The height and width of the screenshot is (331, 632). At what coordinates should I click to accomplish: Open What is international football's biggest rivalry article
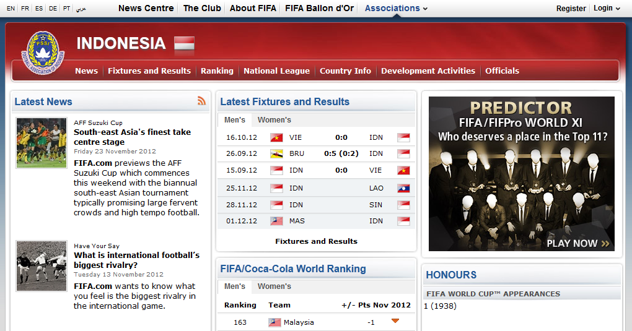137,260
